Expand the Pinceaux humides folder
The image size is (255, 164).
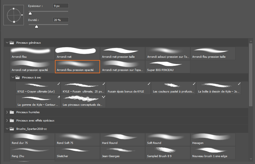point(7,112)
